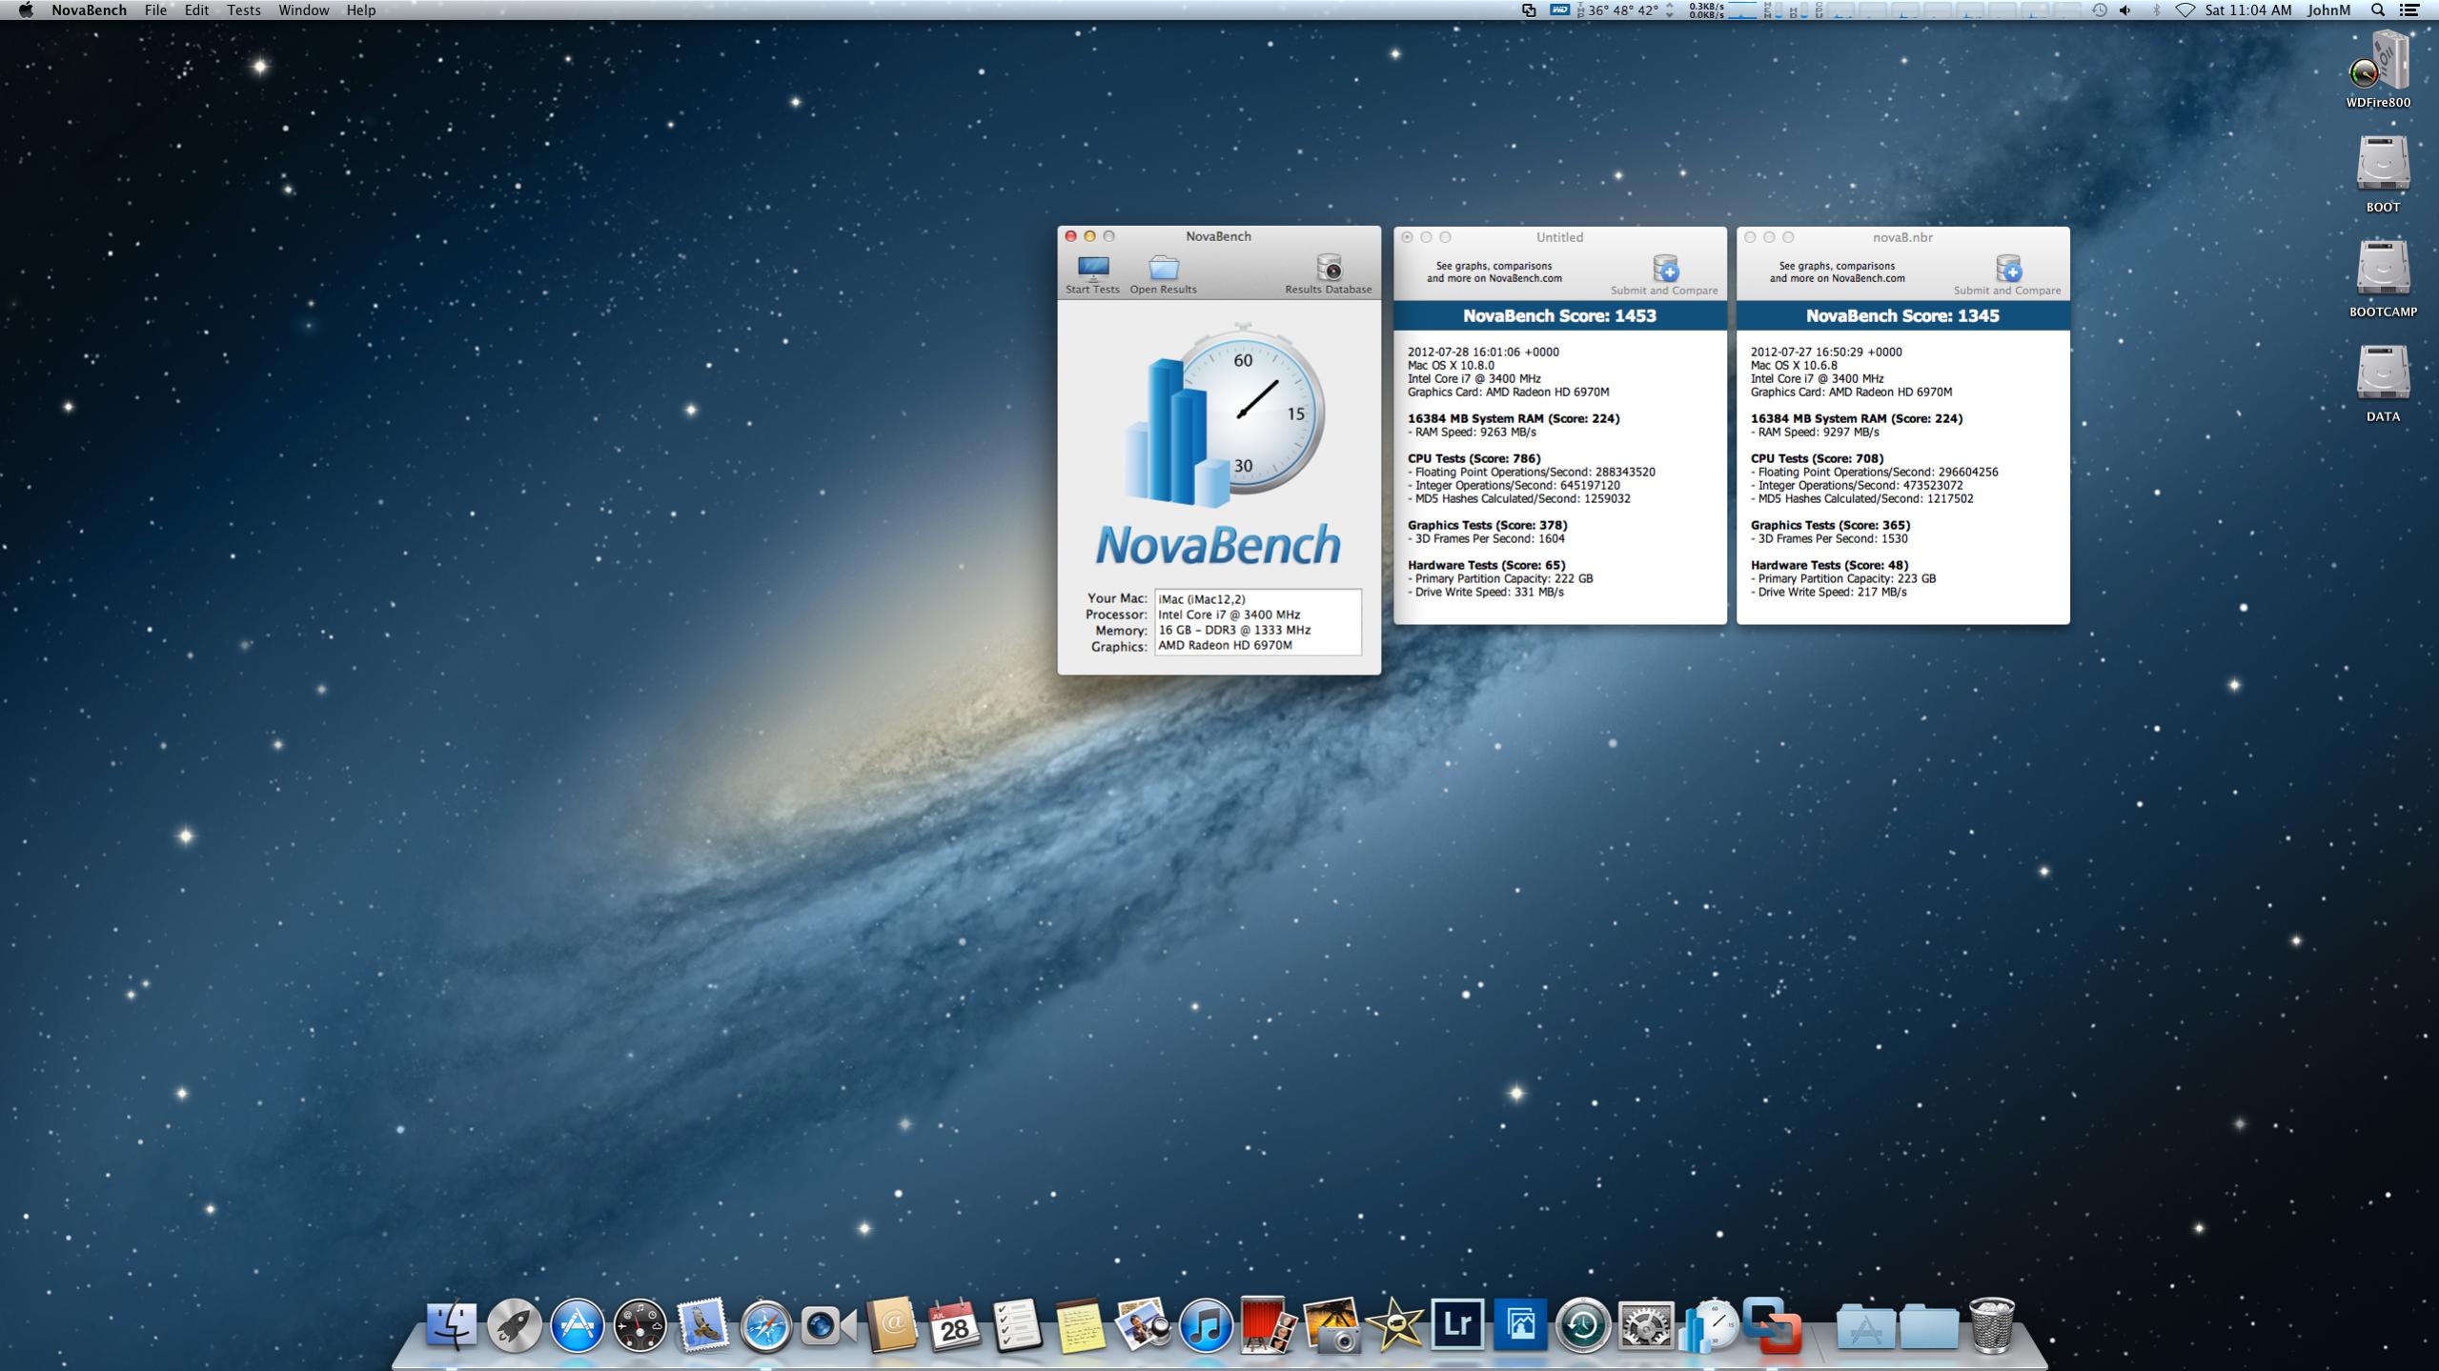Select the BOOT drive icon on desktop

tap(2382, 173)
